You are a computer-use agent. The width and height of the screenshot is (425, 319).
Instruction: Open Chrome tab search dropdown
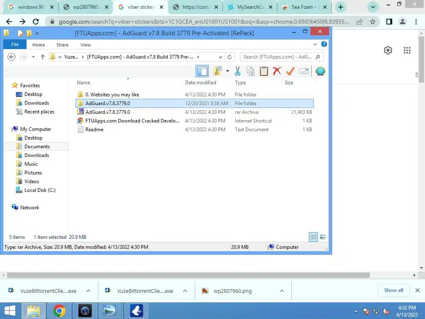point(373,7)
